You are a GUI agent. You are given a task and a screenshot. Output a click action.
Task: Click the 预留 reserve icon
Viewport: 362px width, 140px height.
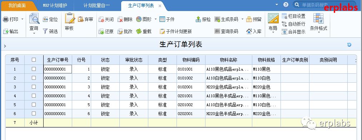249,19
